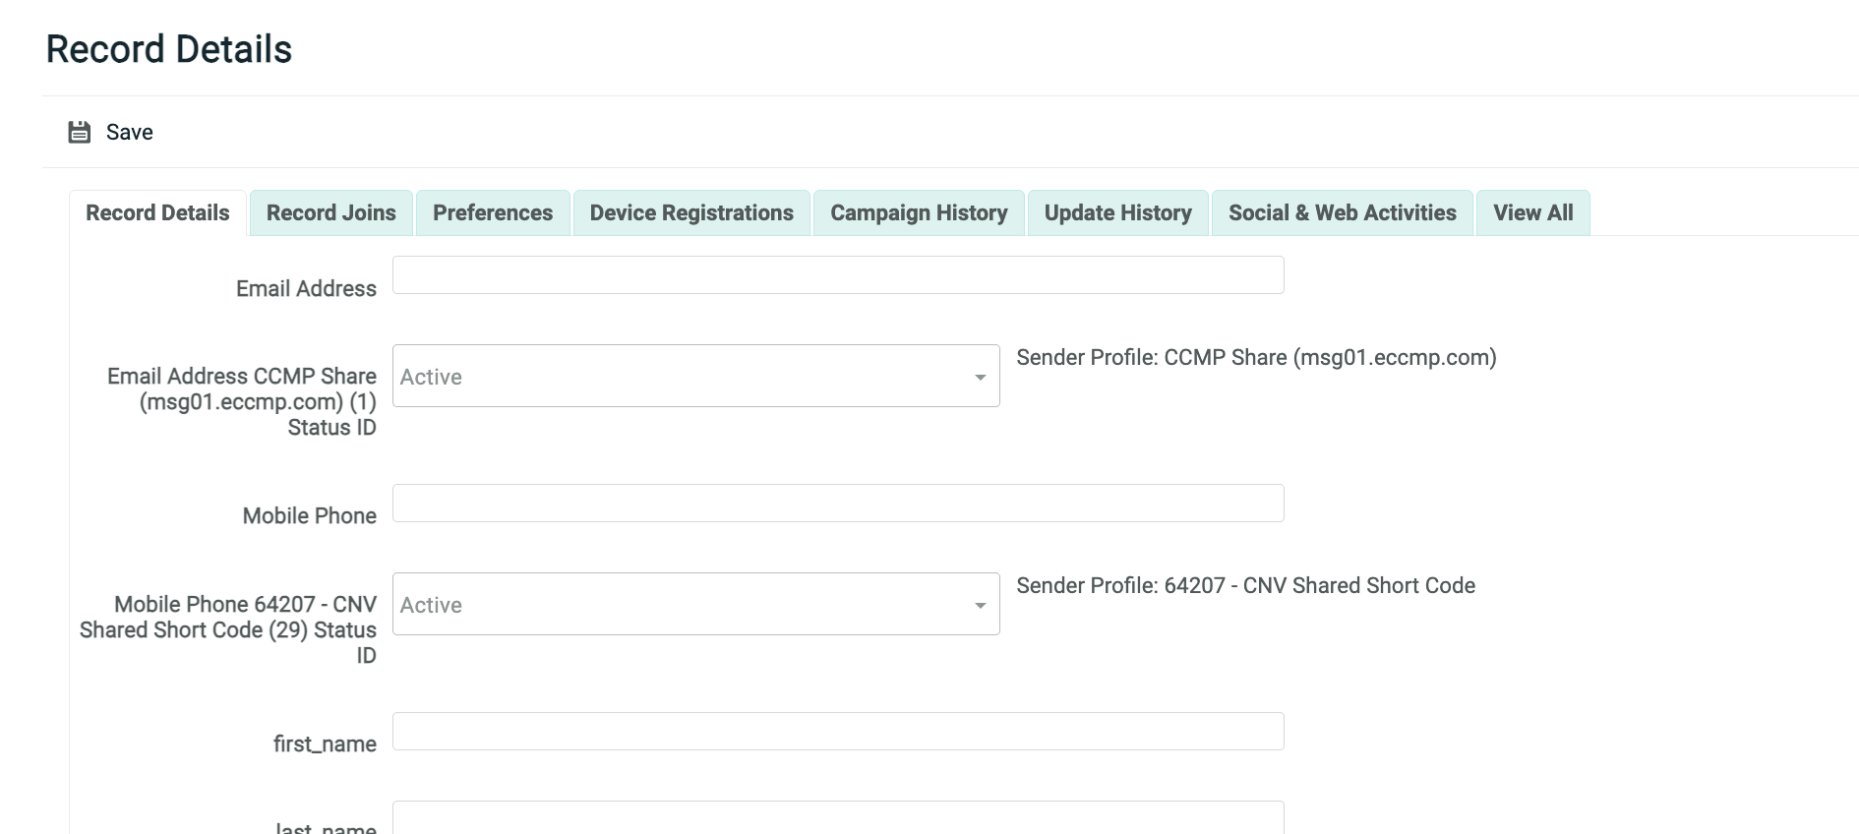Screen dimensions: 1859x834
Task: Switch to the Record Joins tab
Action: click(330, 212)
